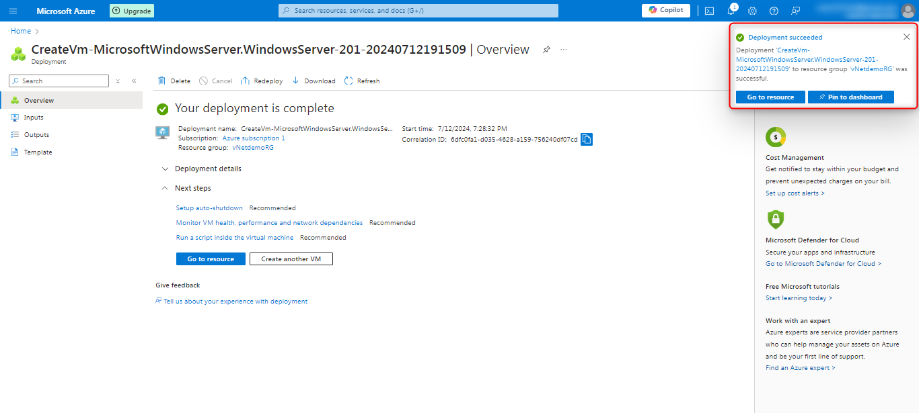
Task: Copy the Correlation ID to clipboard
Action: click(x=587, y=139)
